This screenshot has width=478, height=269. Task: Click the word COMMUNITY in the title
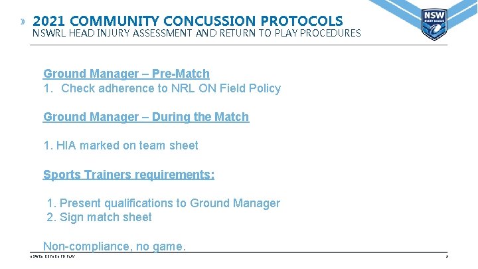tap(119, 21)
